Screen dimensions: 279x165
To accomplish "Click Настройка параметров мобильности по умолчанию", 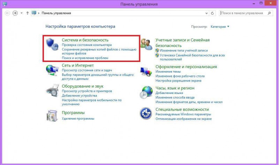I will pyautogui.click(x=92, y=102).
